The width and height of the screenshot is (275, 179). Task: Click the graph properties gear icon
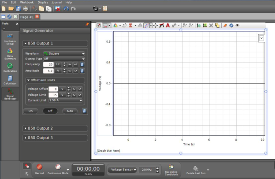[231, 26]
